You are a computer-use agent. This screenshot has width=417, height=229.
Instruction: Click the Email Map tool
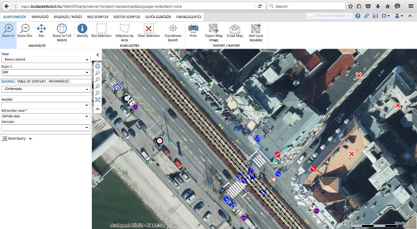(x=235, y=31)
